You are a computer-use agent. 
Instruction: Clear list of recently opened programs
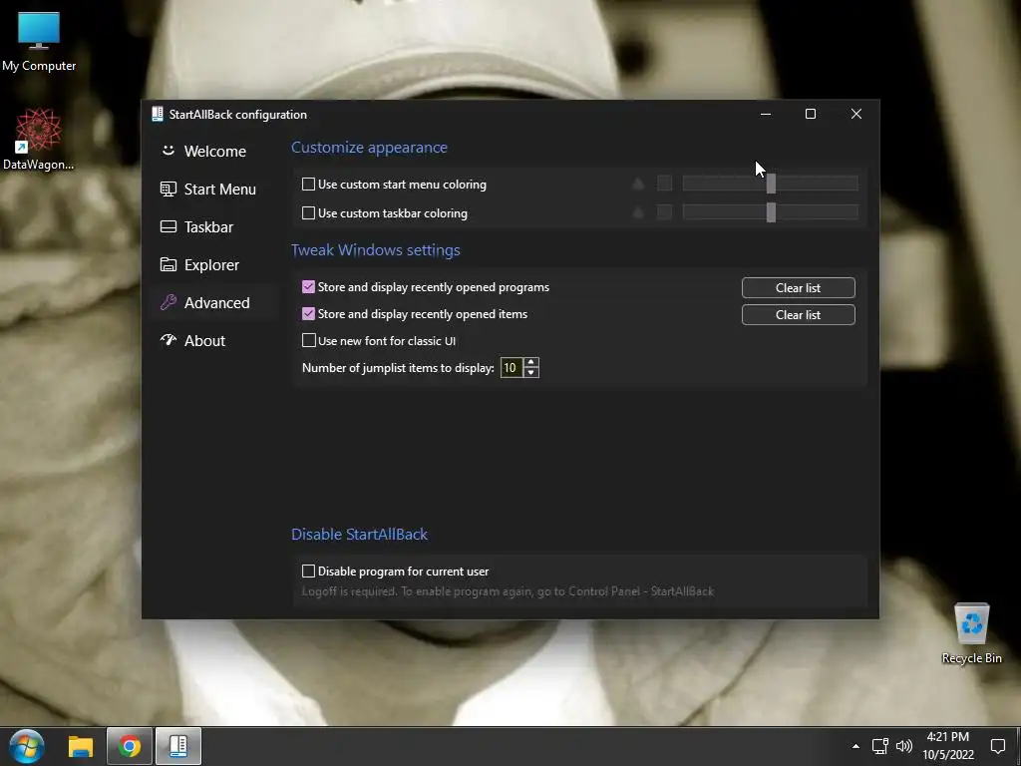799,288
